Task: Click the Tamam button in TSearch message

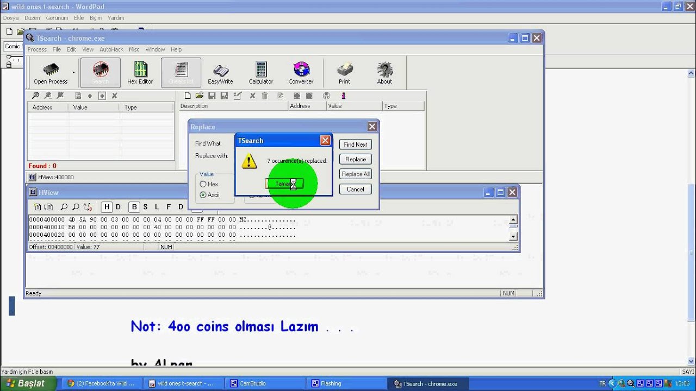Action: (x=284, y=184)
